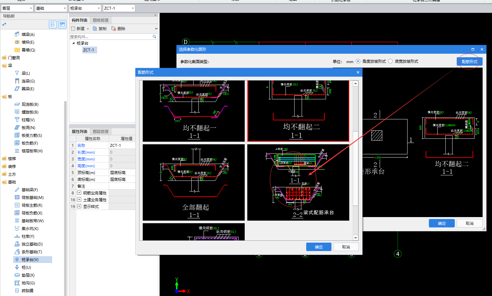Image resolution: width=492 pixels, height=296 pixels.
Task: Expand 显示样式 property group
Action: 79,206
